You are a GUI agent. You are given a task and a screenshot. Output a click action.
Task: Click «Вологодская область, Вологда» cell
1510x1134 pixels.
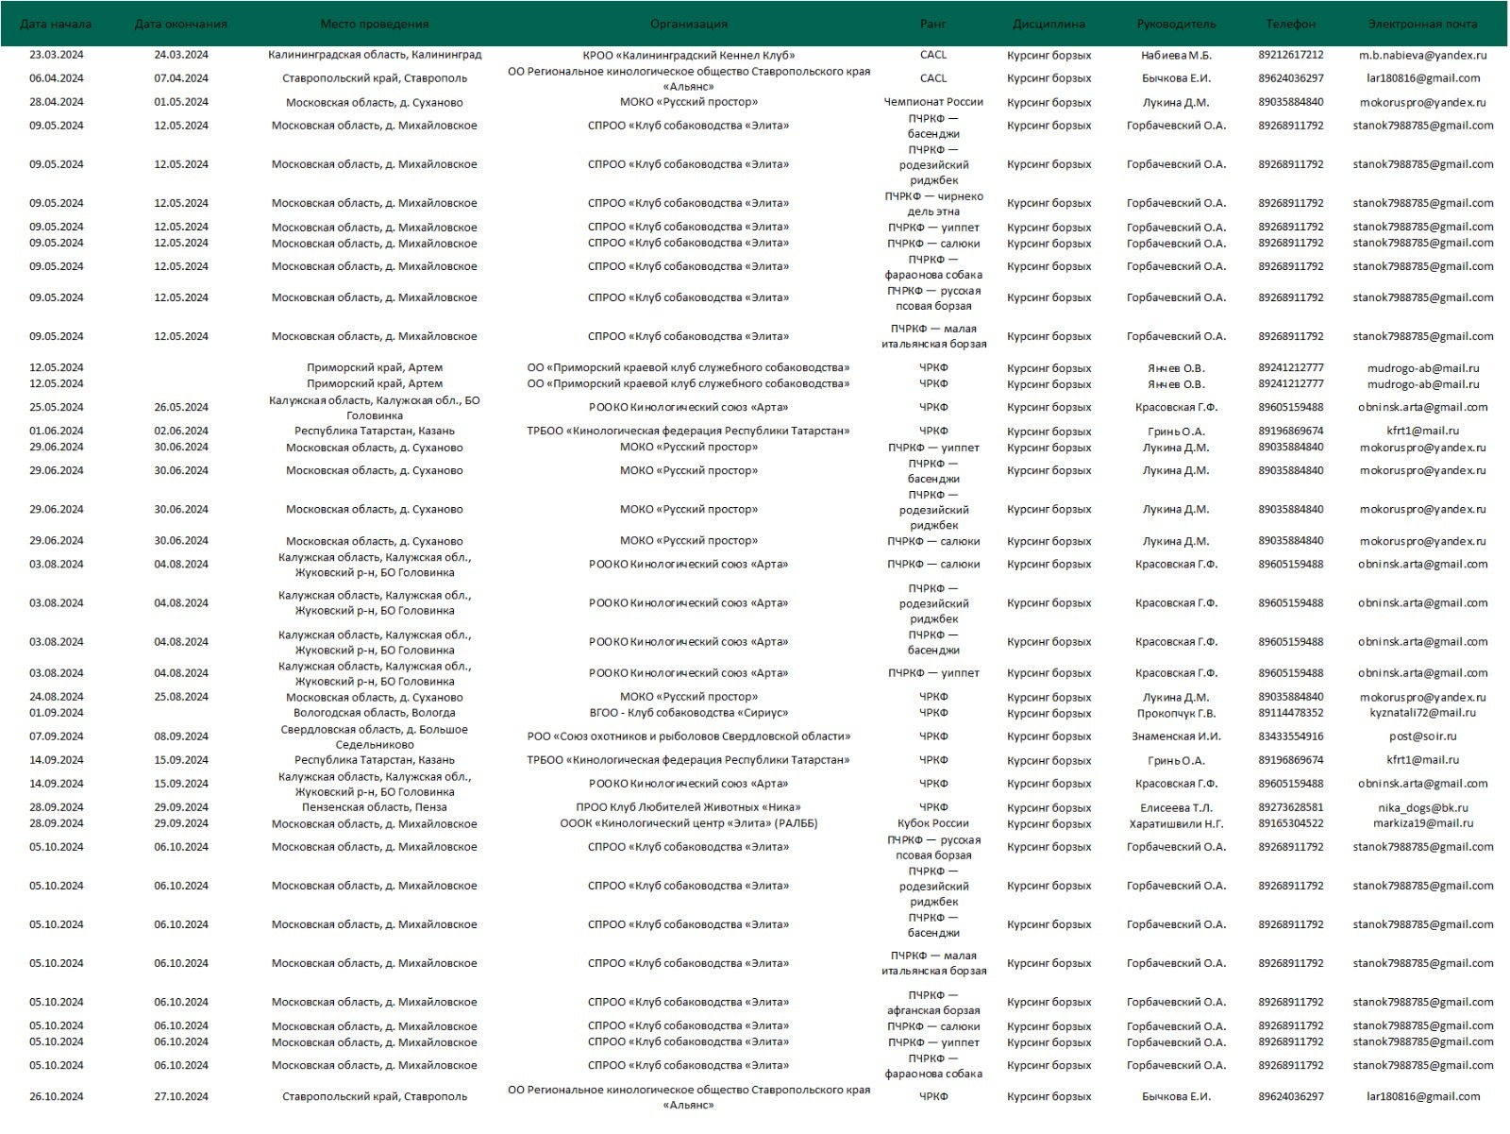coord(375,713)
